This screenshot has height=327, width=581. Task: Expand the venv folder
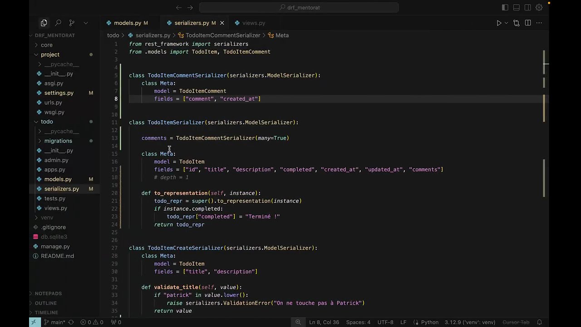[47, 218]
